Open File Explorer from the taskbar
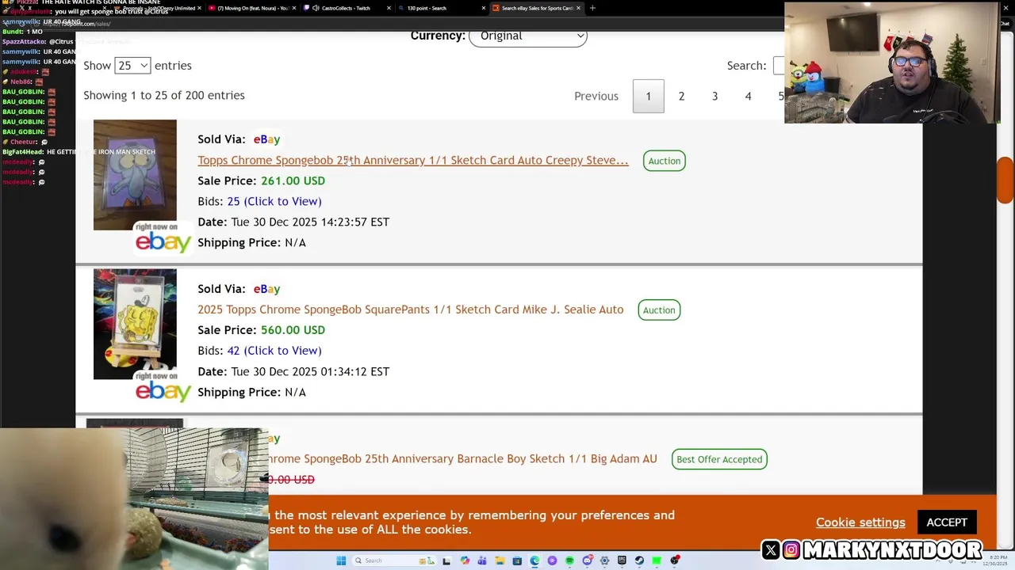1015x570 pixels. pos(500,560)
